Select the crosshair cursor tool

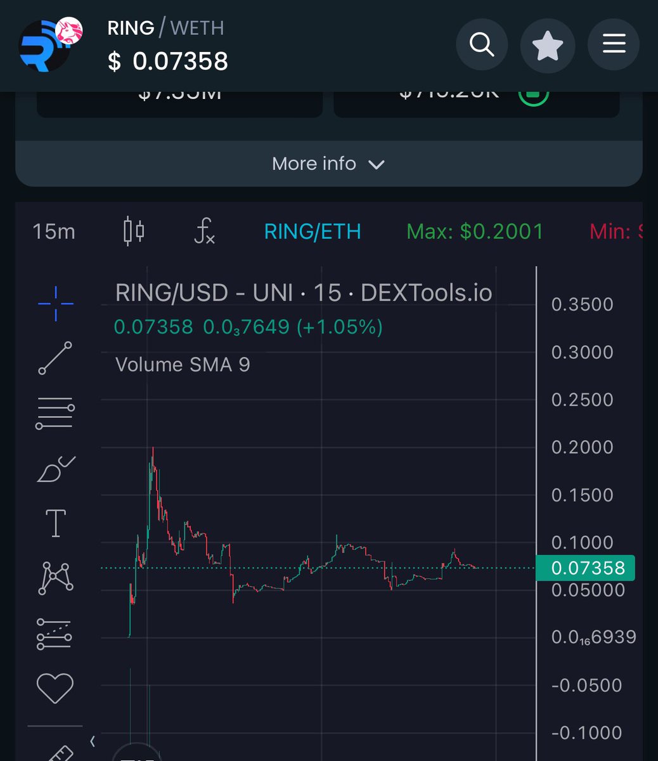pos(56,303)
